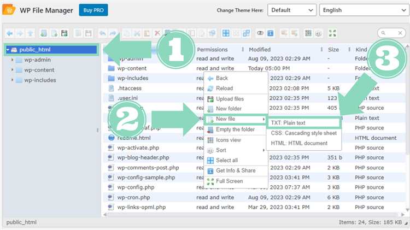Choose Empty the folder menu entry

click(x=236, y=129)
